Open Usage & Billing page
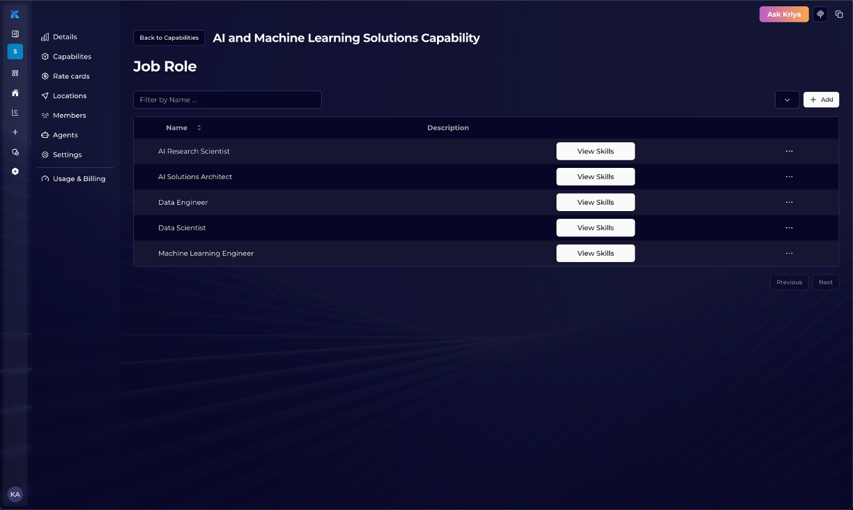This screenshot has height=510, width=853. tap(79, 179)
